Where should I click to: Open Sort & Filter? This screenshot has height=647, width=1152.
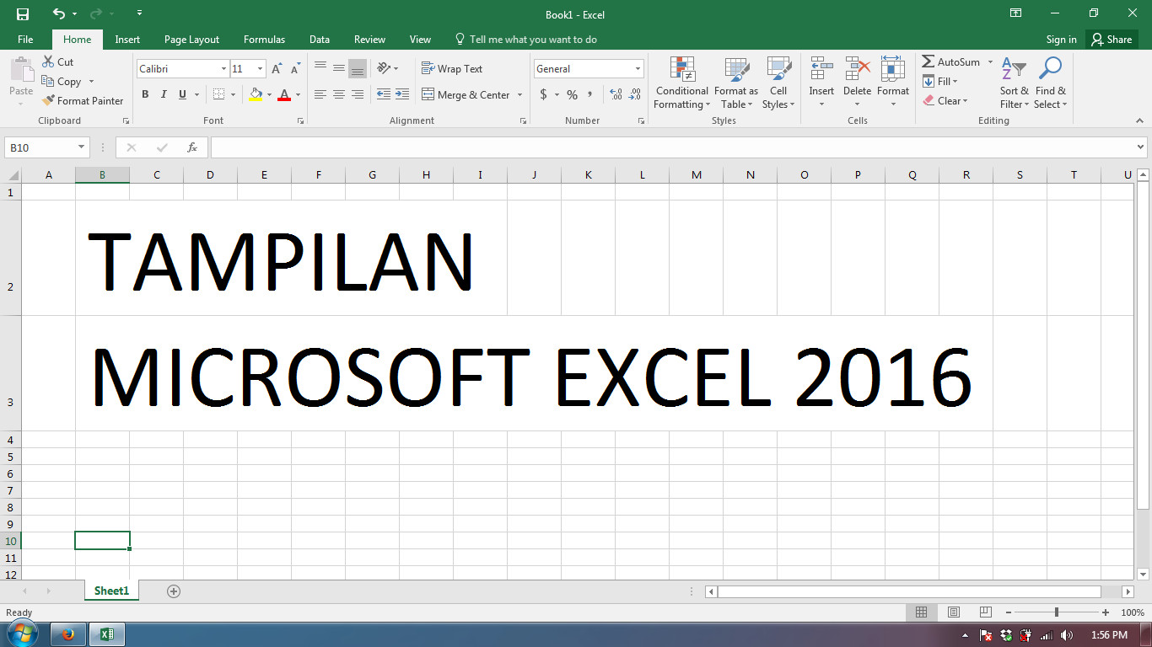pyautogui.click(x=1015, y=83)
